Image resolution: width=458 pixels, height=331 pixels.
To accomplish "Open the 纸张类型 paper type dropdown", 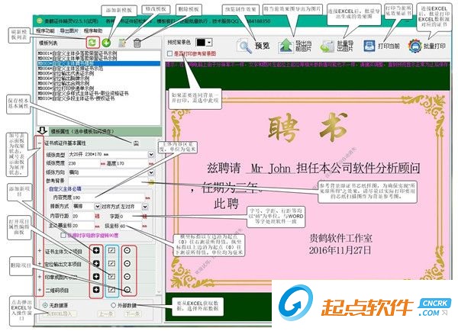I will pos(151,154).
